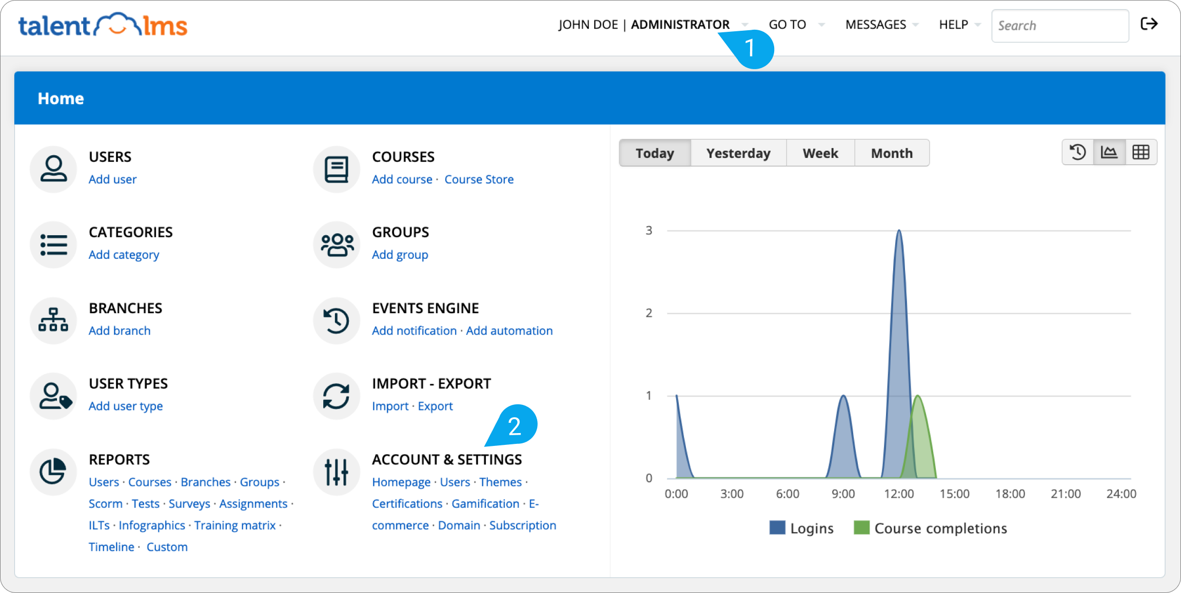
Task: Click the Export link
Action: 435,406
